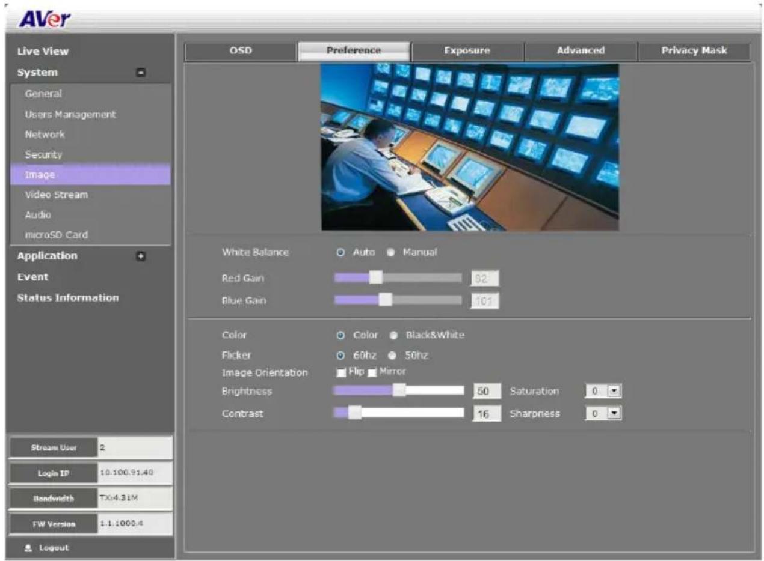Click the Brightness value field showing 50
The height and width of the screenshot is (561, 764).
coord(487,392)
